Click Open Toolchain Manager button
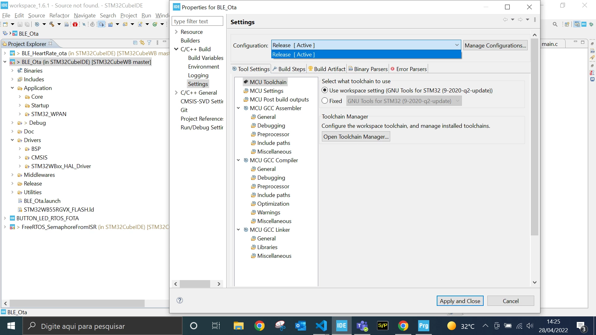596x335 pixels. point(356,137)
